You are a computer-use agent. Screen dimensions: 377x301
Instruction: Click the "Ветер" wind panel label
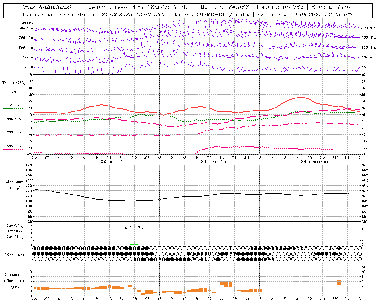[x=27, y=22]
